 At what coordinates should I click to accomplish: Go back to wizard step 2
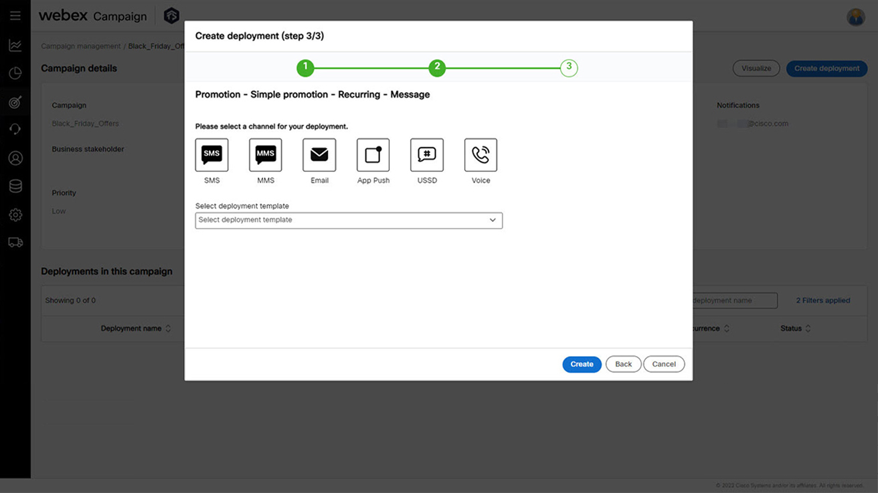pos(437,67)
